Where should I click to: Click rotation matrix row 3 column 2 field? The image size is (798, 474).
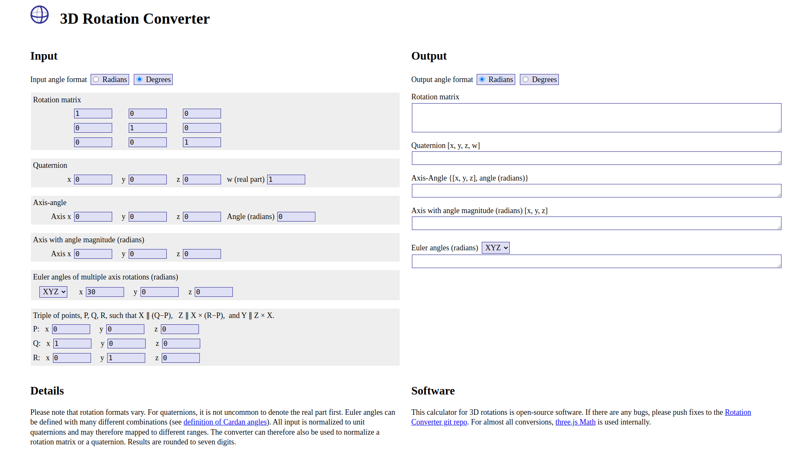tap(148, 142)
